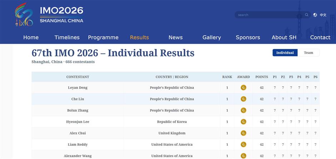Click the P5 column header
336x159 pixels.
[x=307, y=77]
